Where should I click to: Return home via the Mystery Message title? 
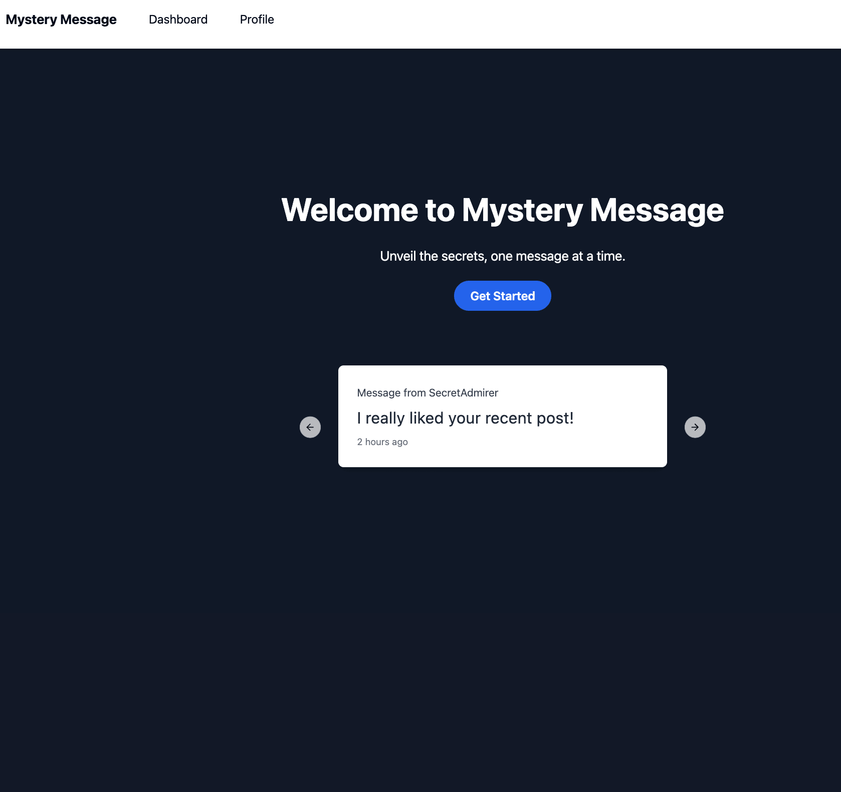(61, 20)
